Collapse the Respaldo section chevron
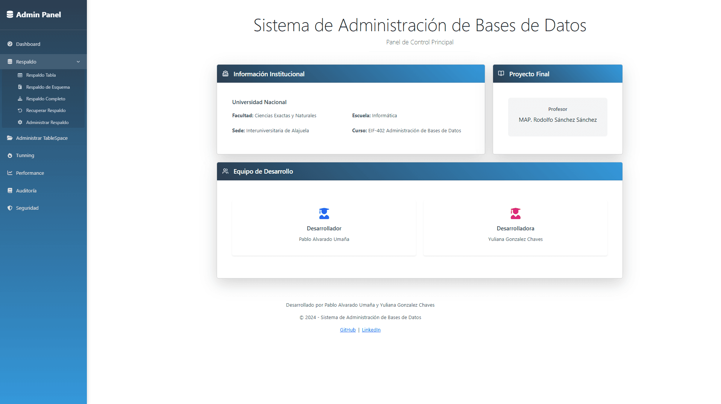Viewport: 721px width, 404px height. (x=78, y=62)
